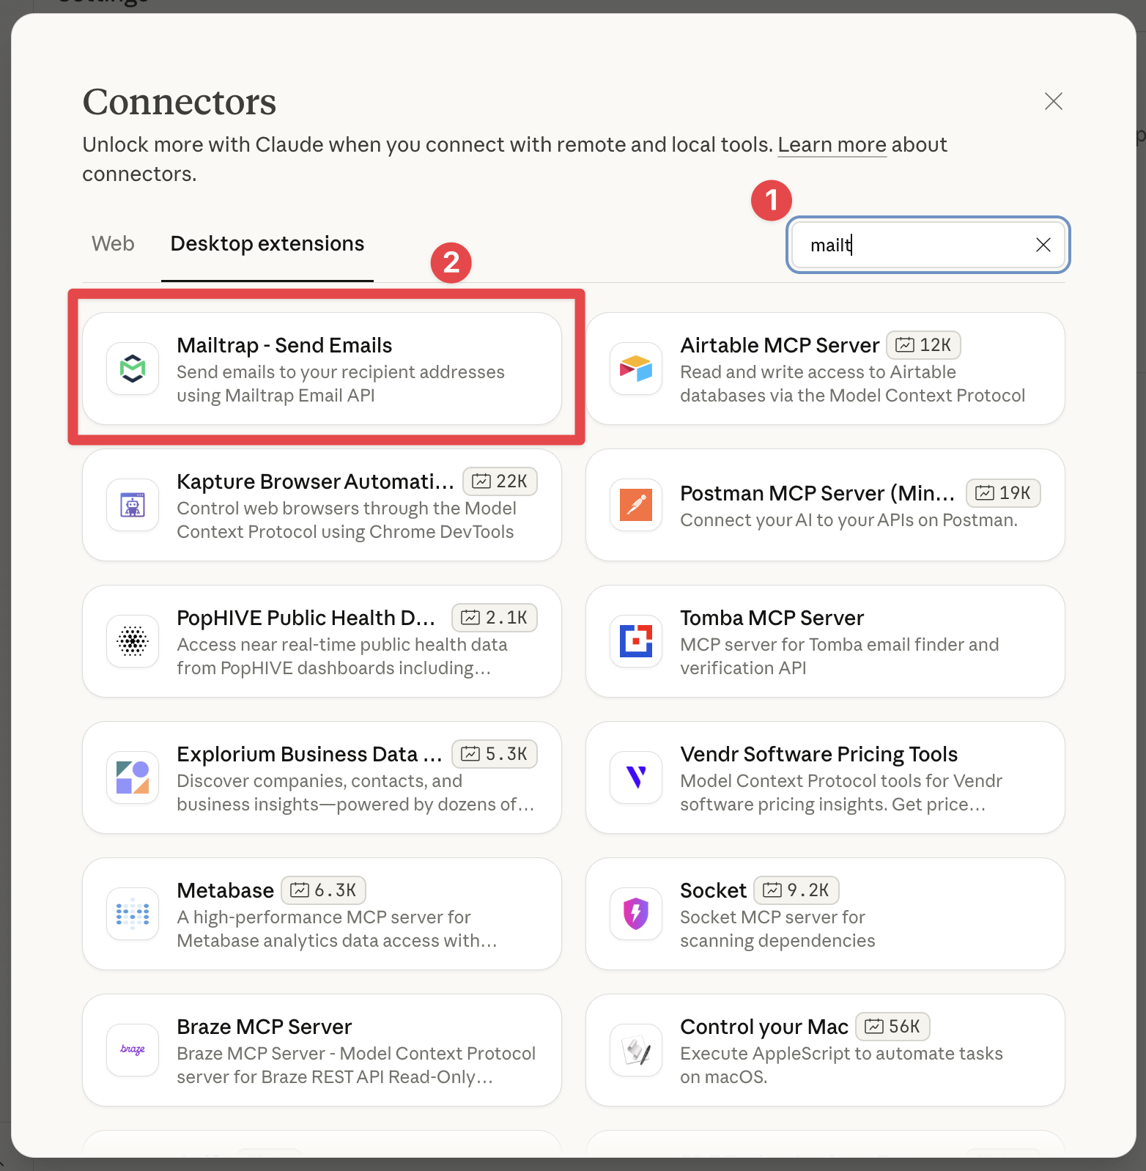This screenshot has width=1146, height=1171.
Task: Click the Mailtrap logo icon
Action: click(x=133, y=369)
